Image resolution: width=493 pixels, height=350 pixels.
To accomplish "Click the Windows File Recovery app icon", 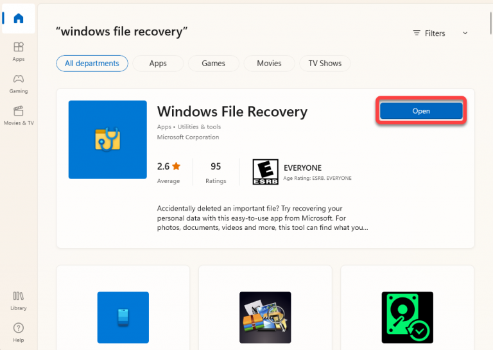I will (x=108, y=139).
